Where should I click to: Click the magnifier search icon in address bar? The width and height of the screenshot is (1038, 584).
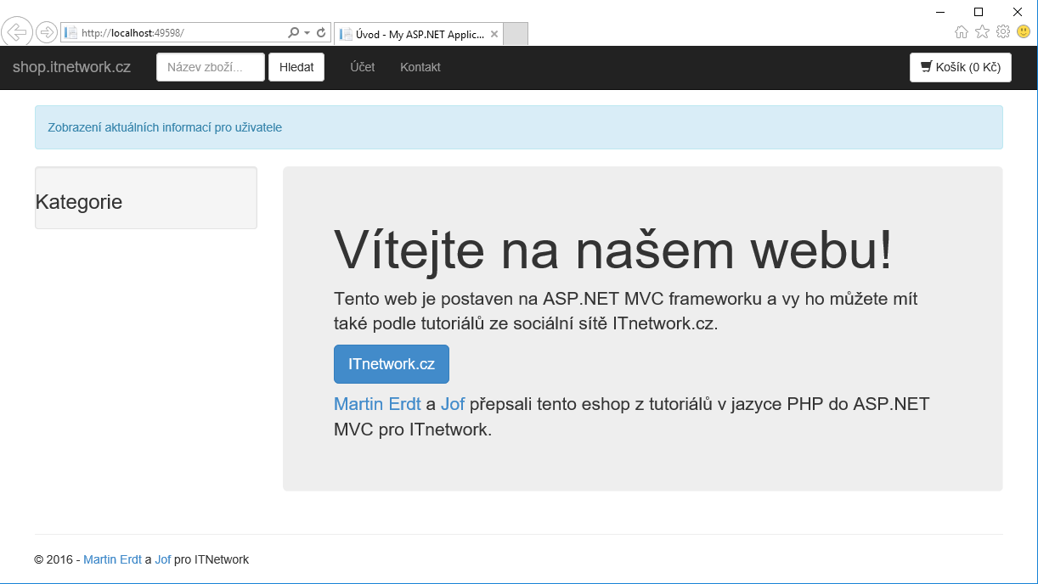pyautogui.click(x=294, y=33)
